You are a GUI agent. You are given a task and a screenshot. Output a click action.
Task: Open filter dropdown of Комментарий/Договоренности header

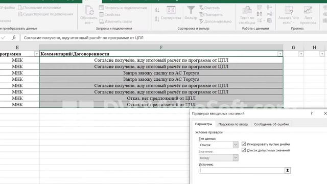(x=280, y=54)
